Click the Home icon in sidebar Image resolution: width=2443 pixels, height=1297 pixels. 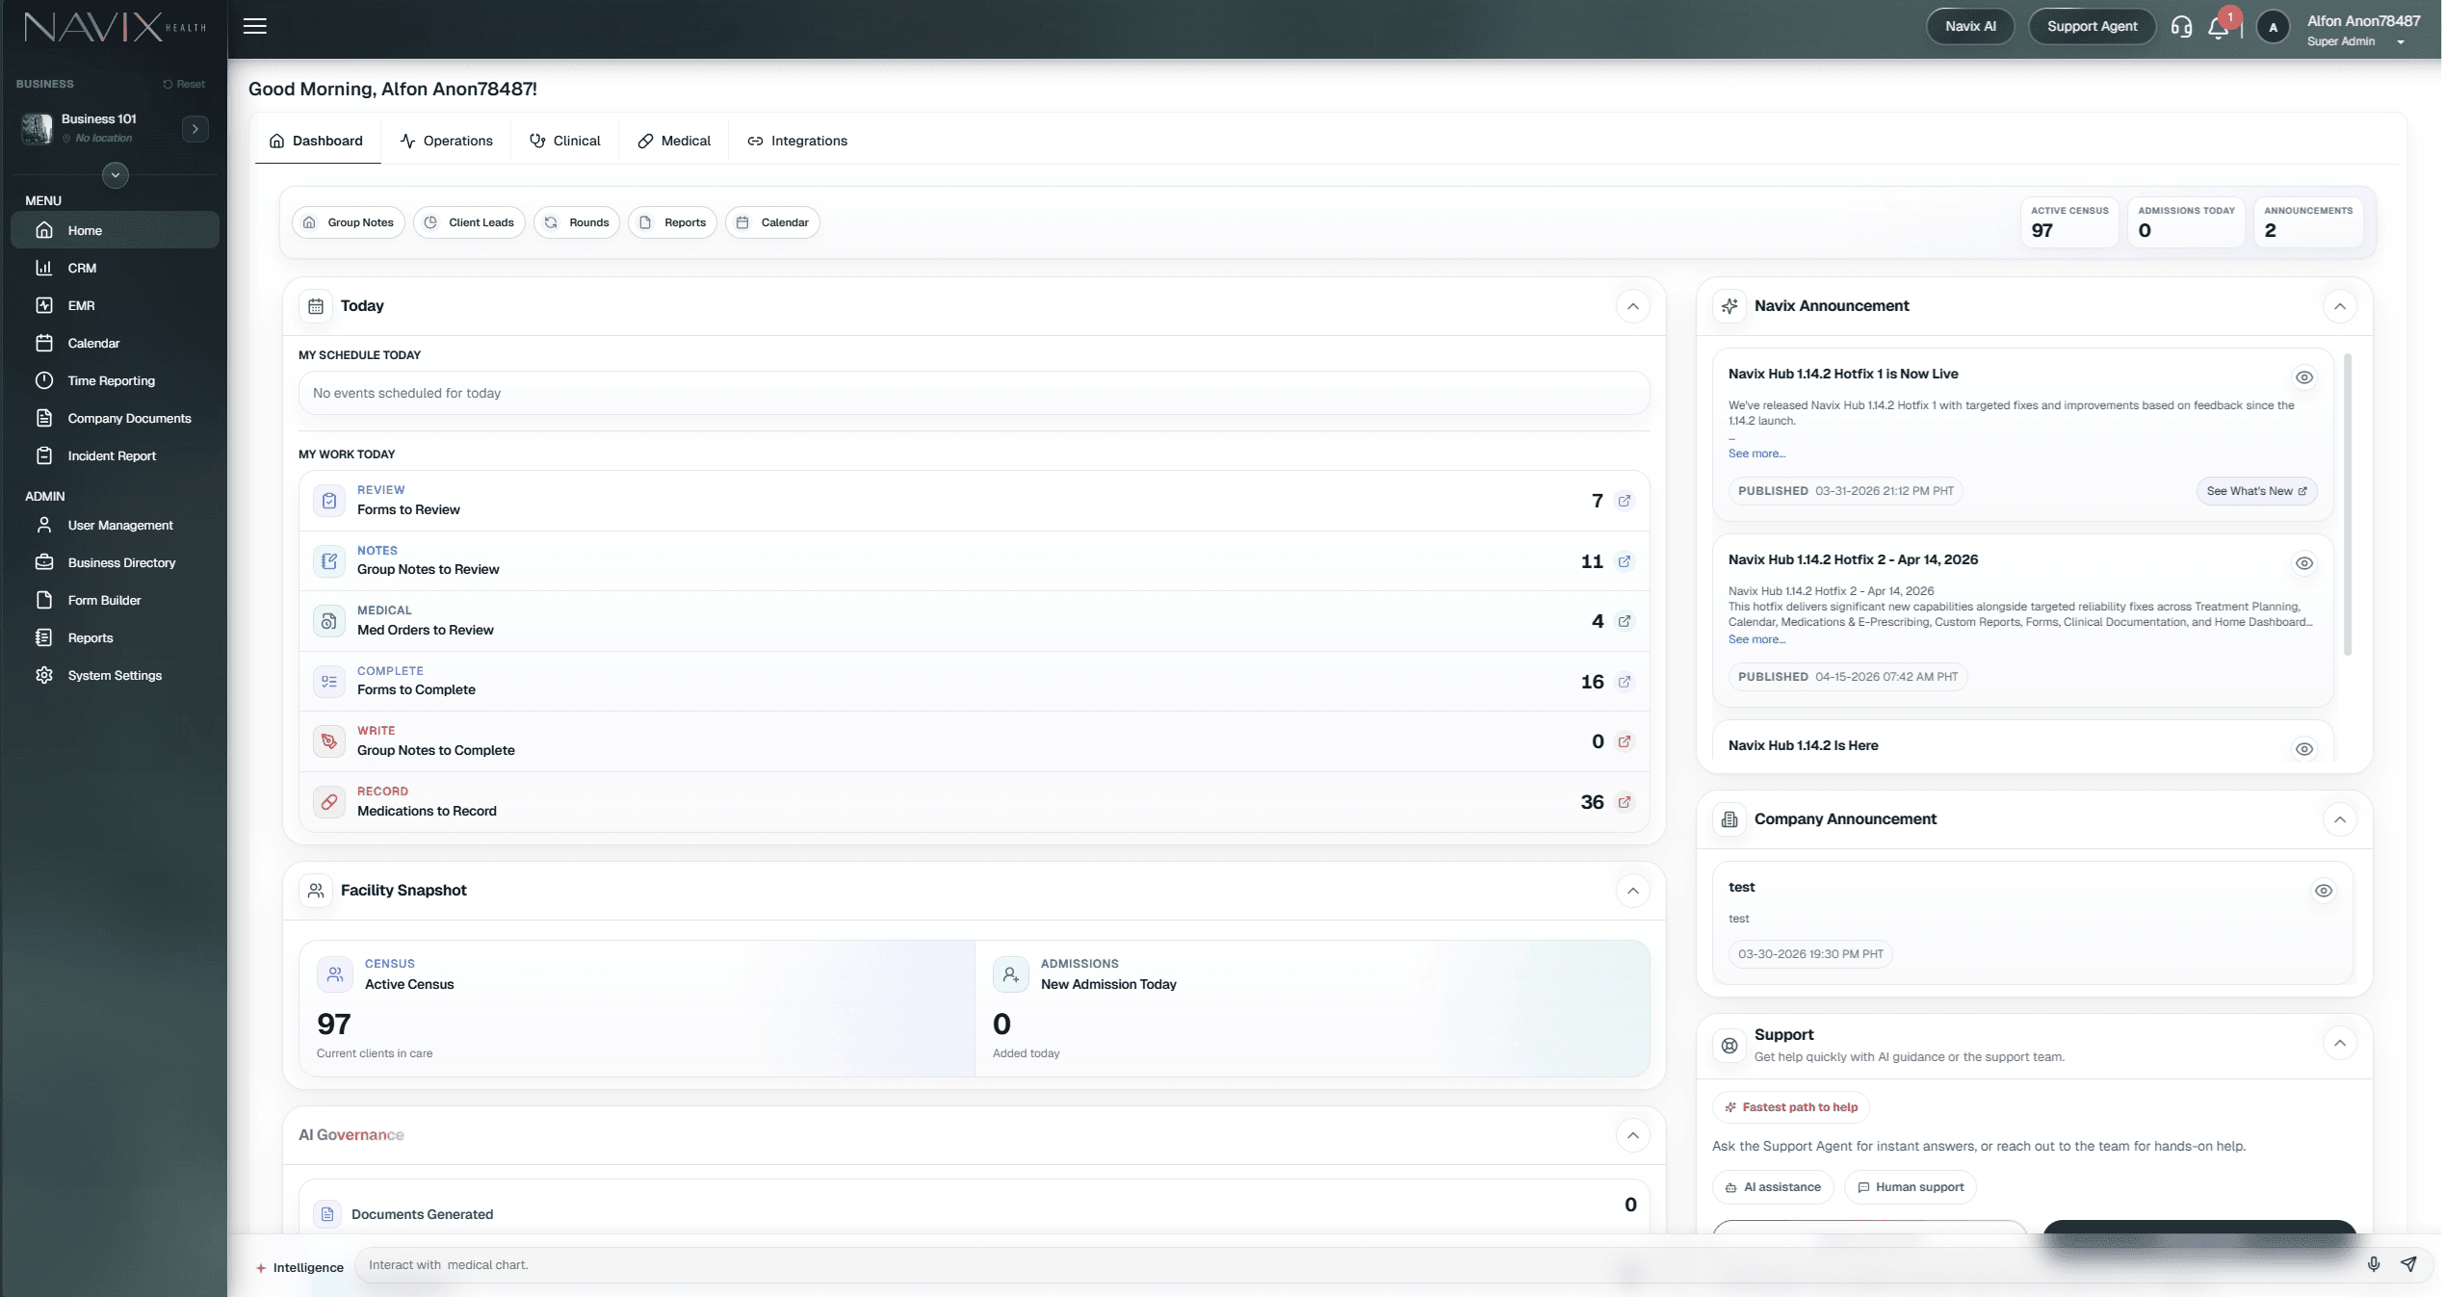[x=44, y=230]
